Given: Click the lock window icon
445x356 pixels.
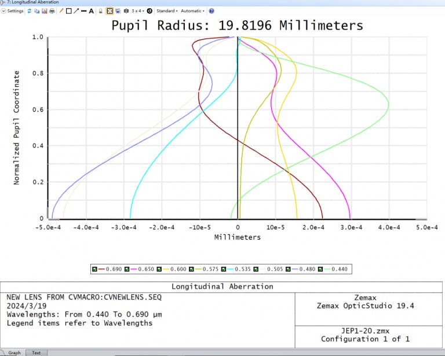Looking at the screenshot, I should coord(100,11).
